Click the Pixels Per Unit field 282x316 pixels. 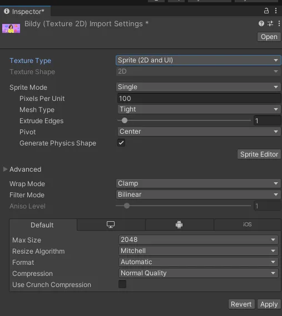point(199,99)
